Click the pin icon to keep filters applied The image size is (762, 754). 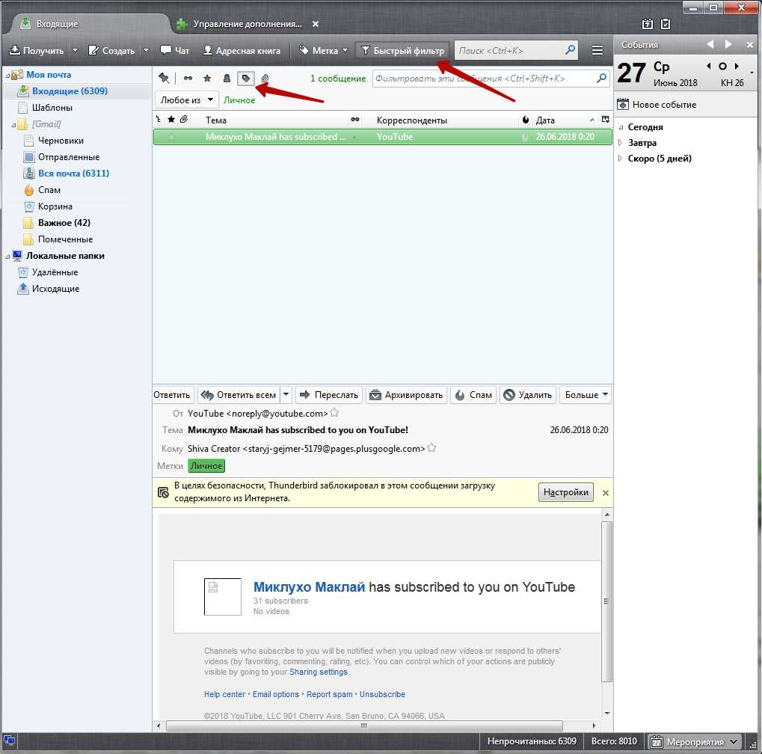click(x=164, y=78)
